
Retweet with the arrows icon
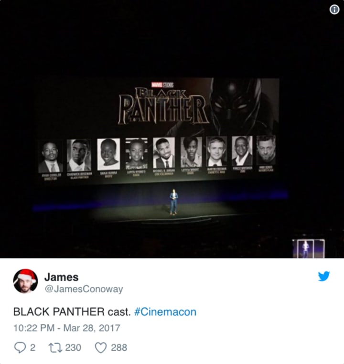pyautogui.click(x=55, y=347)
